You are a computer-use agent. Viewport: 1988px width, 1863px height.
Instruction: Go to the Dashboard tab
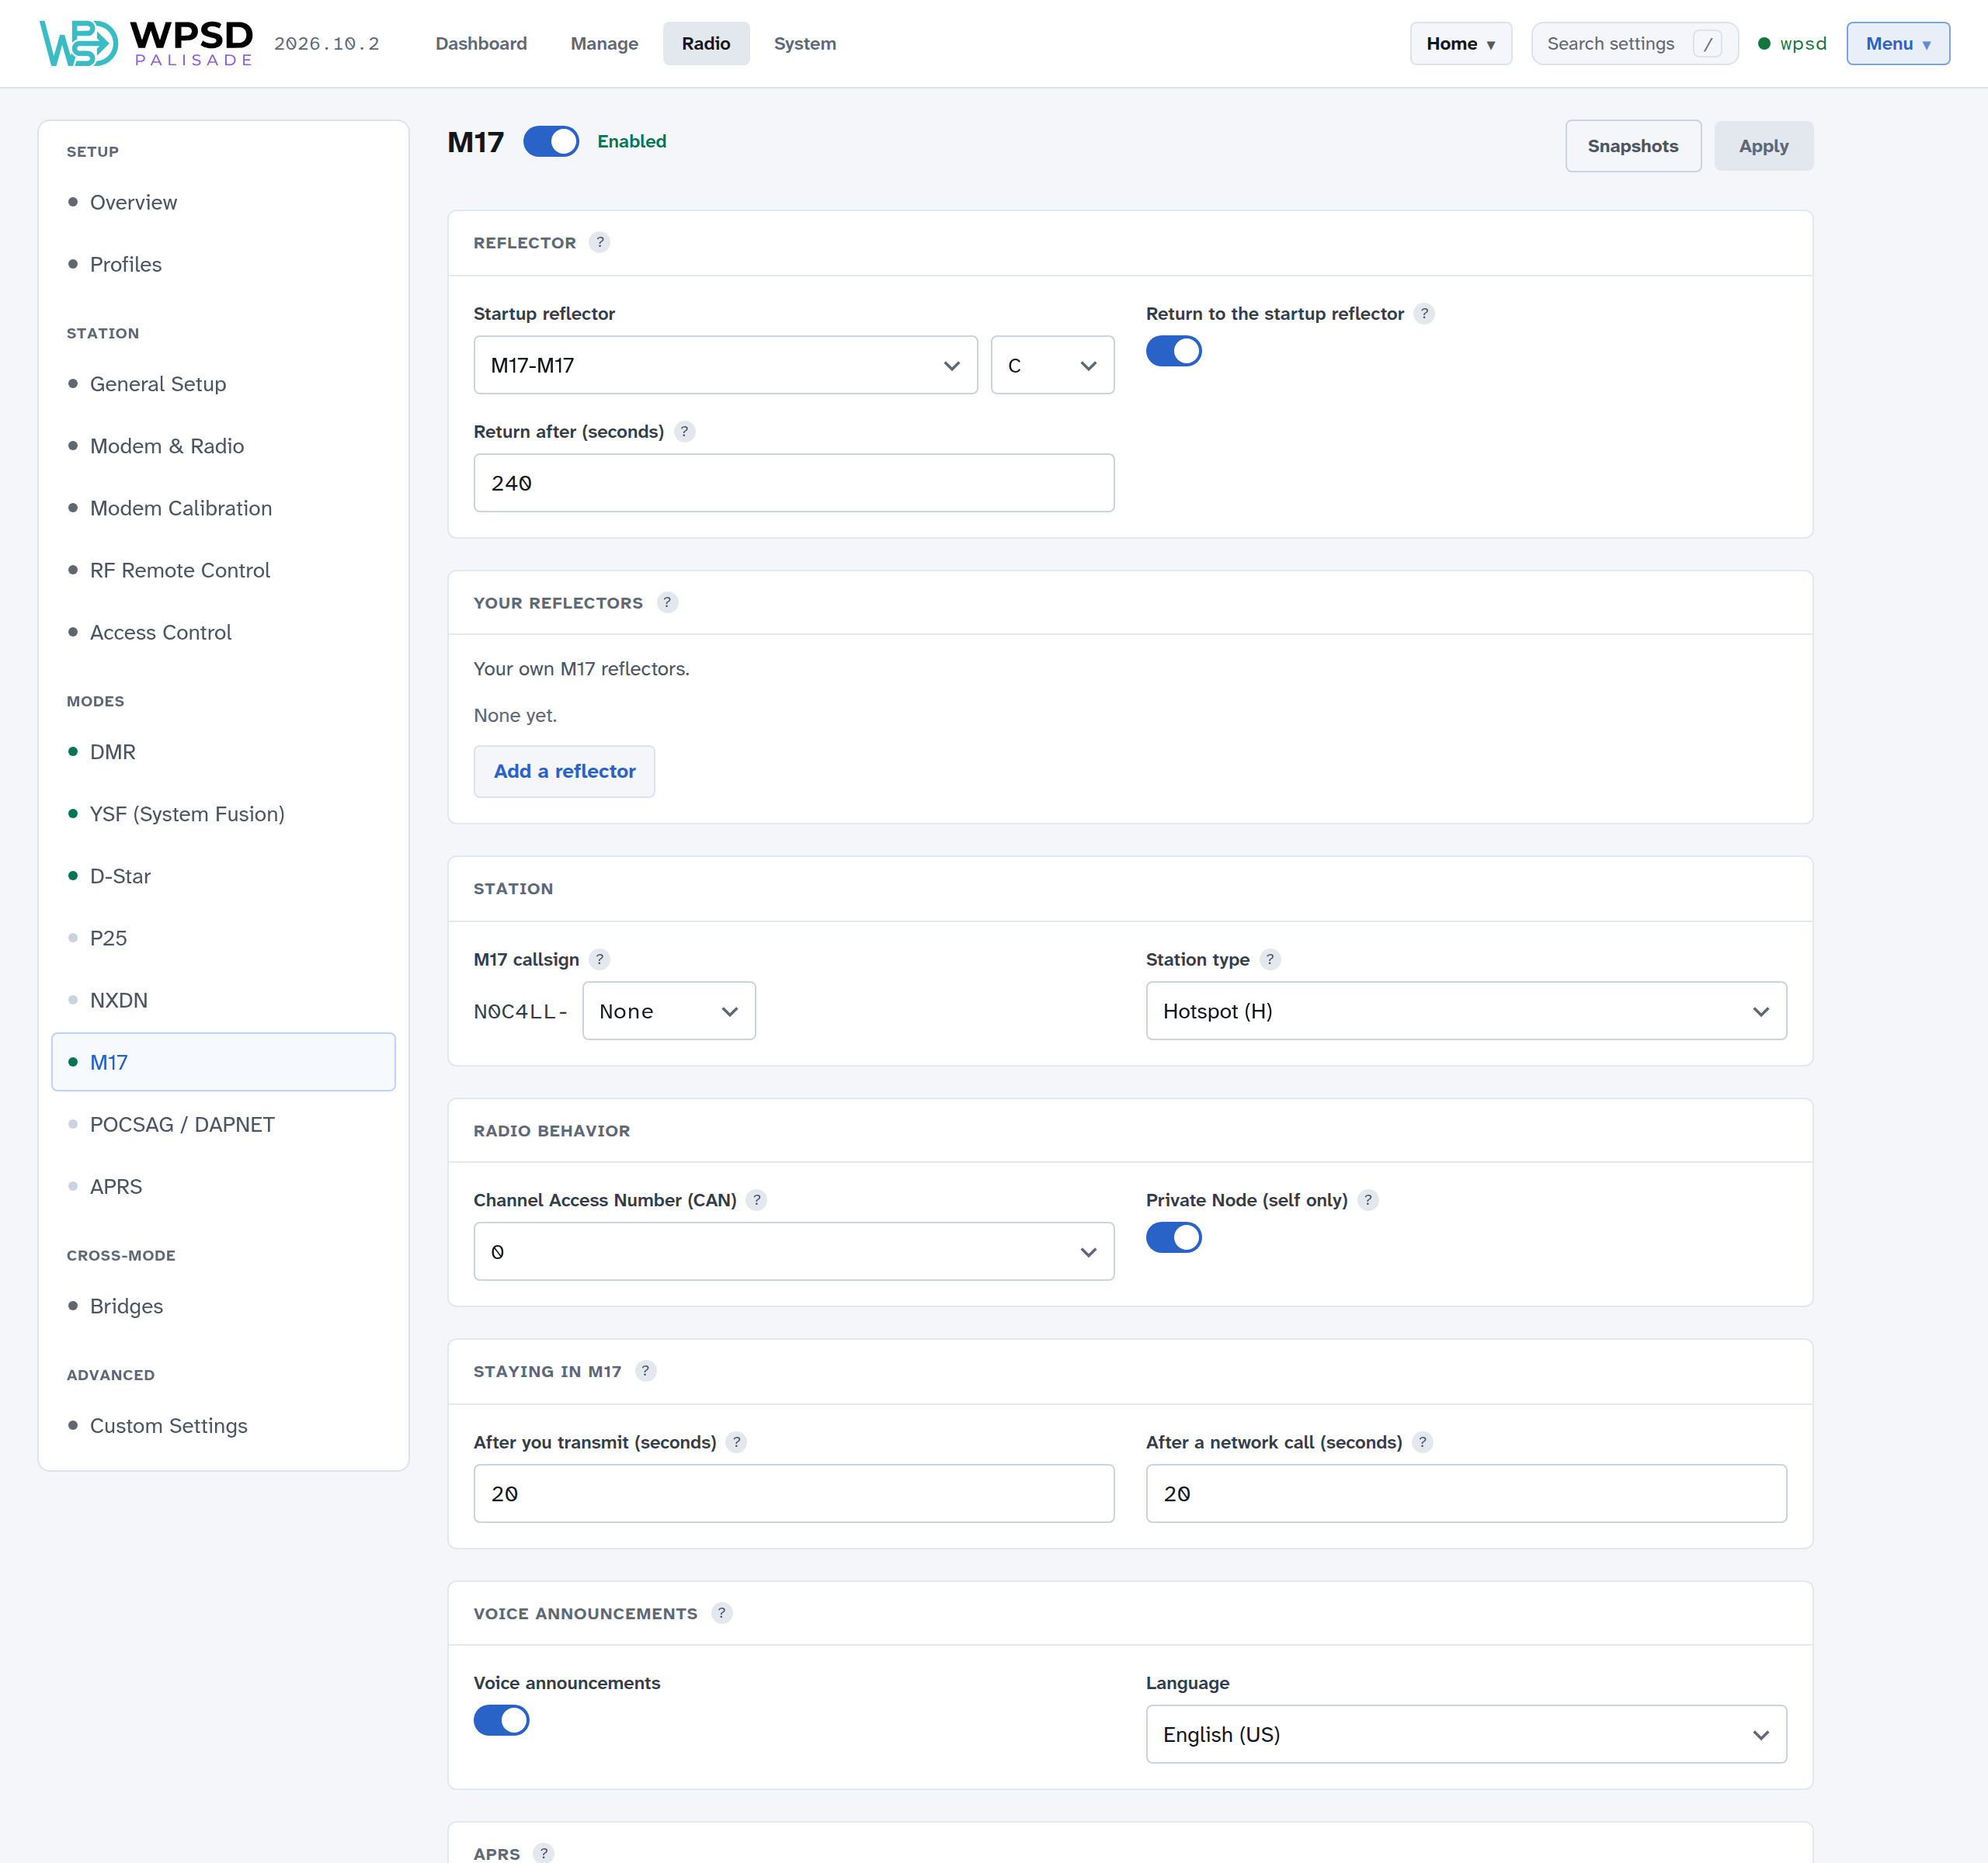click(481, 44)
